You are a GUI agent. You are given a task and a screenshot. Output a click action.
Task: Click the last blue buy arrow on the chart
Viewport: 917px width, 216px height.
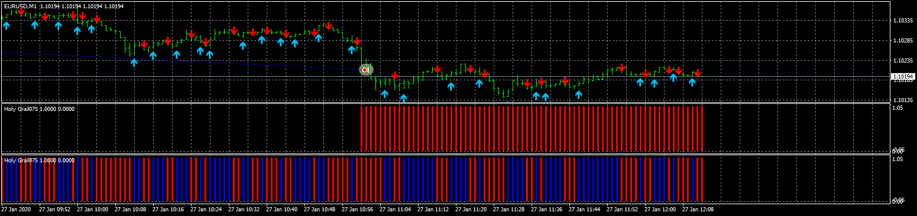pyautogui.click(x=692, y=82)
